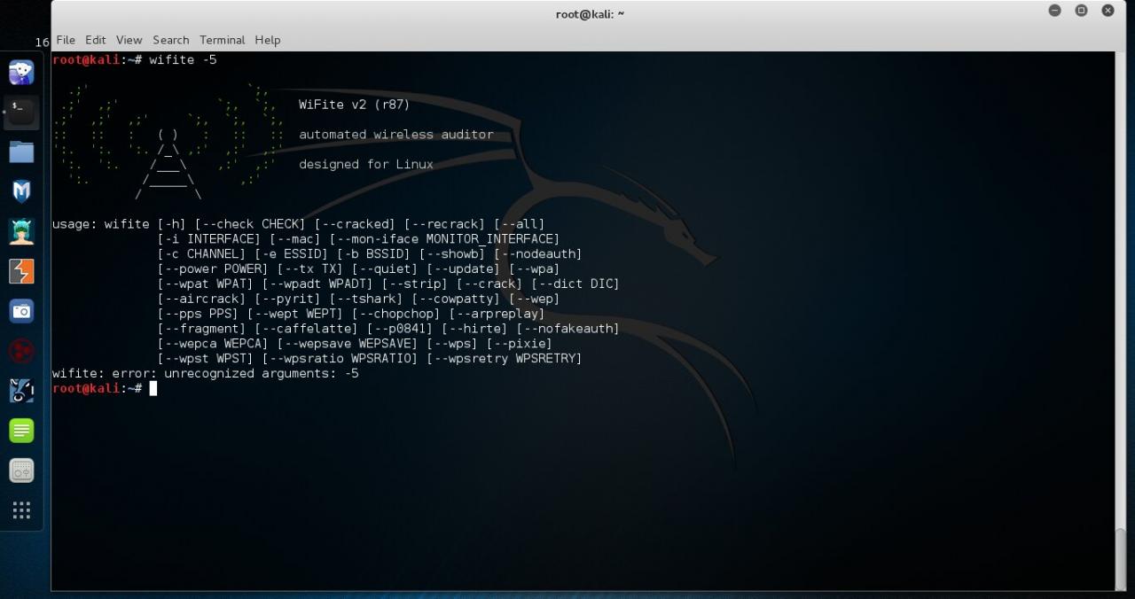The width and height of the screenshot is (1135, 599).
Task: Click "[--mon-iface MONITOR_INTERFACE]" option
Action: [445, 239]
